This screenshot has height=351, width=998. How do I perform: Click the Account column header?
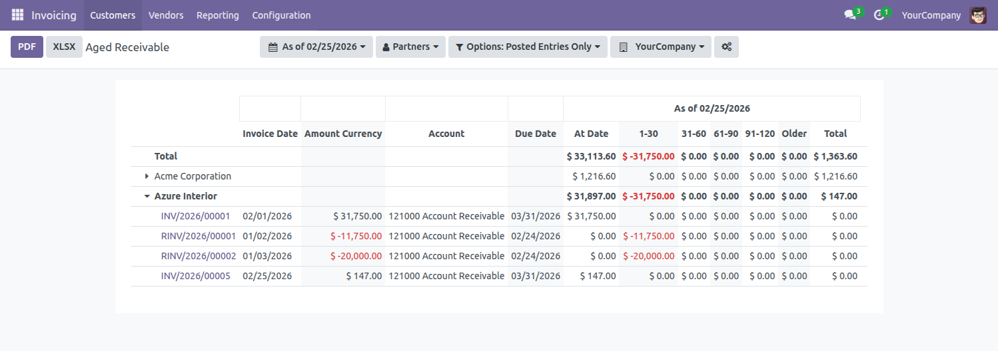pos(446,134)
